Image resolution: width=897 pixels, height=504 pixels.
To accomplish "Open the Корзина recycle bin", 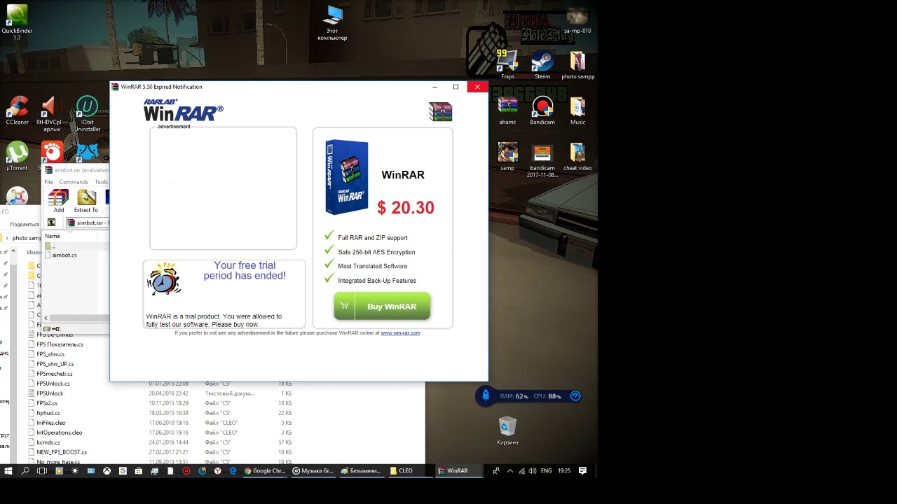I will click(x=507, y=430).
